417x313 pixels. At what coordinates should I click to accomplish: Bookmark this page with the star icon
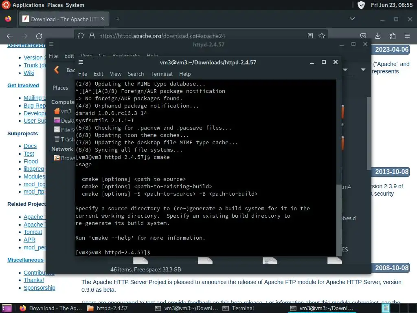[x=322, y=36]
